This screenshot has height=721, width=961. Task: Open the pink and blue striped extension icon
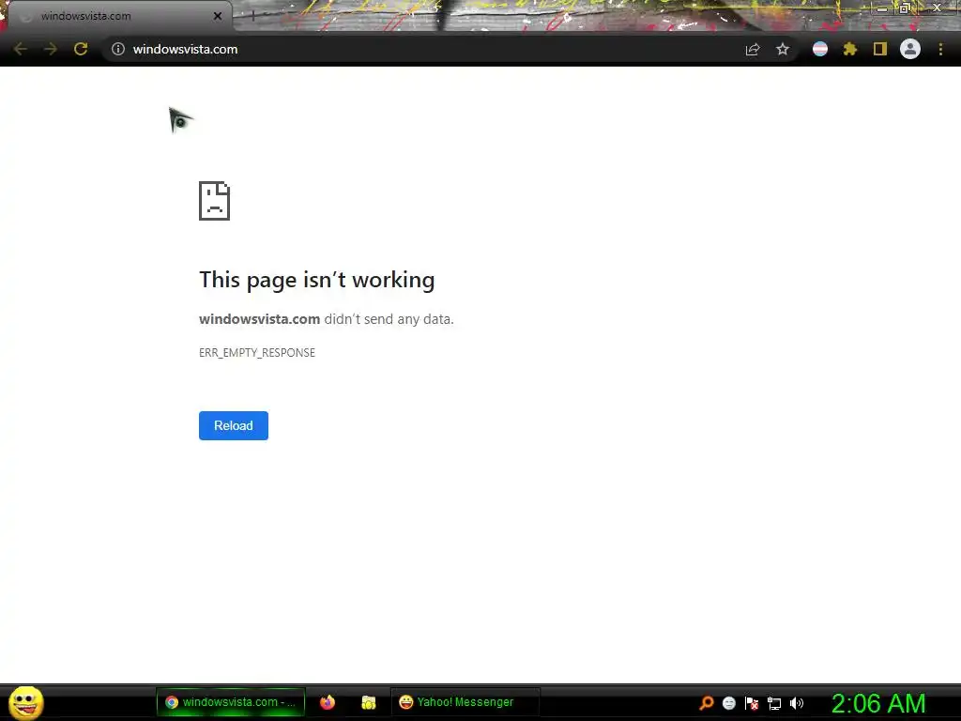820,49
